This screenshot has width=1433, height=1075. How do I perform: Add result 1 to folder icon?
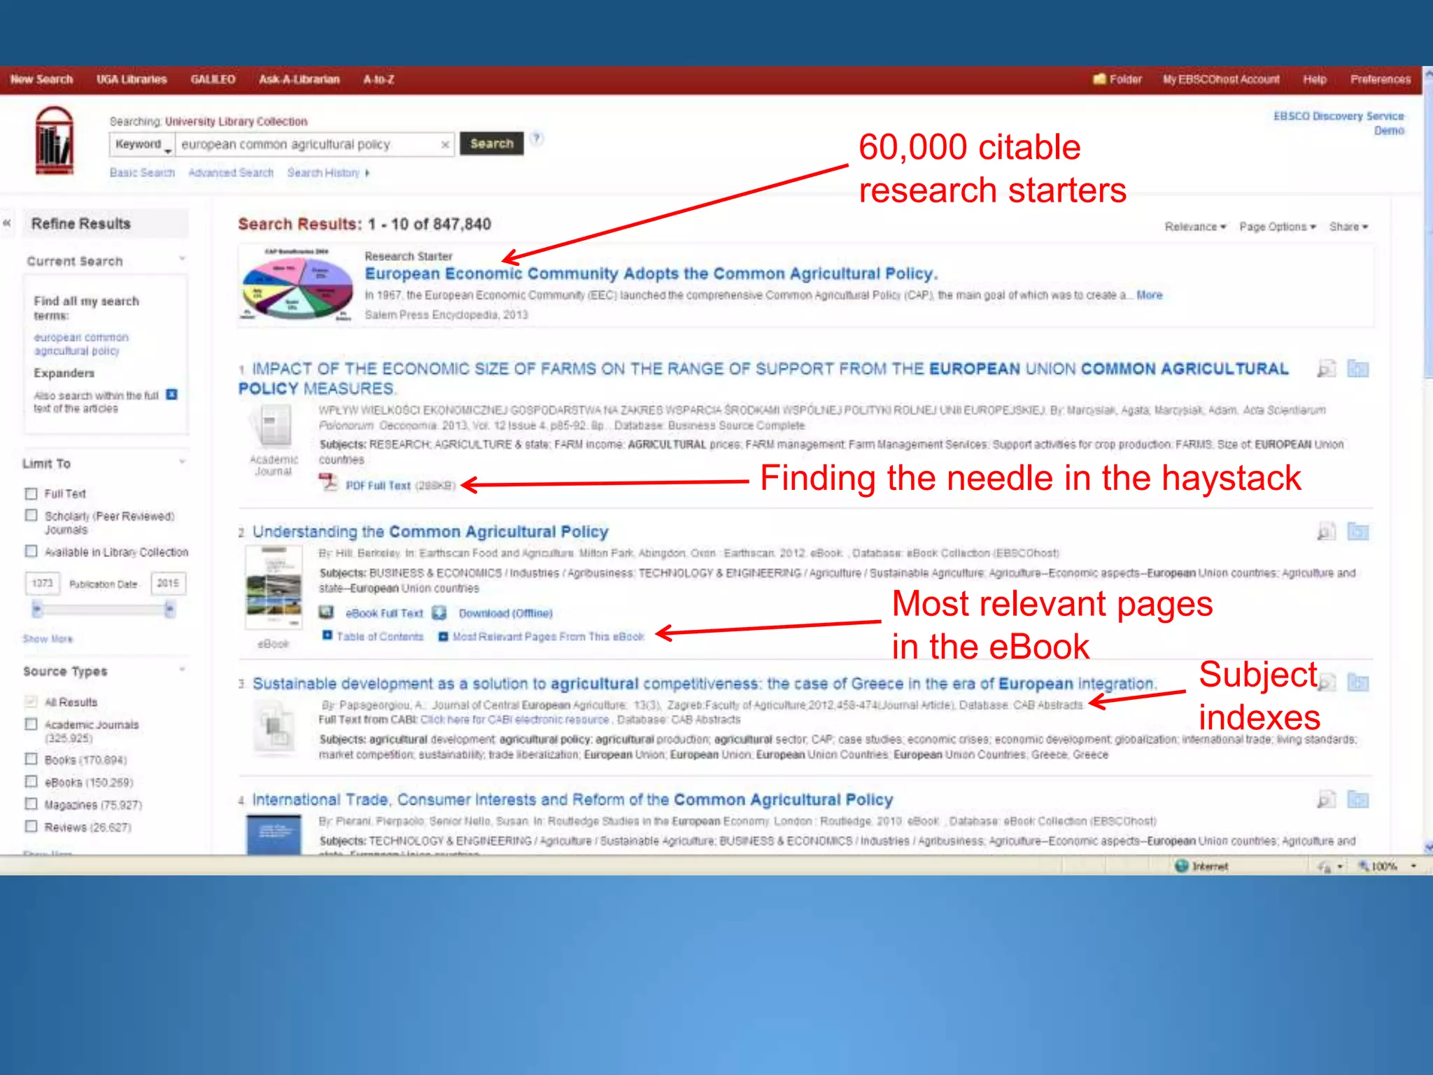(1358, 368)
